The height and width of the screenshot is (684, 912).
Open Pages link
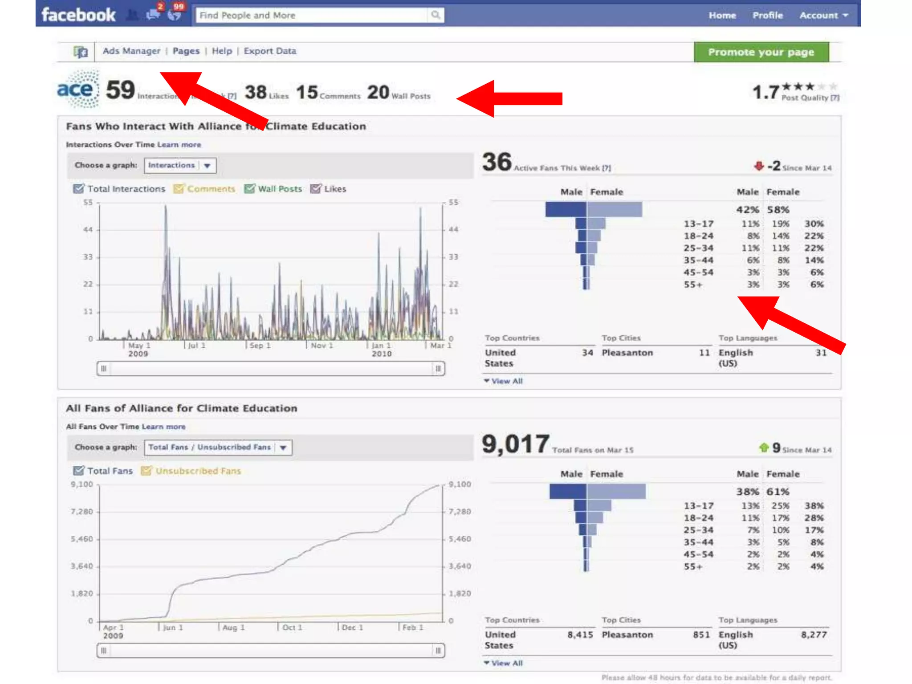point(186,51)
